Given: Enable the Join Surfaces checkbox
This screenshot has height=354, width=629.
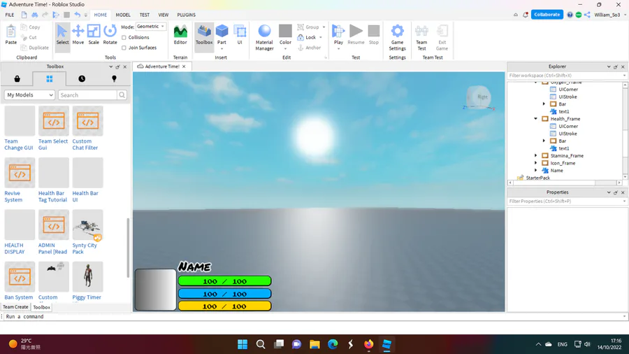Looking at the screenshot, I should point(124,48).
